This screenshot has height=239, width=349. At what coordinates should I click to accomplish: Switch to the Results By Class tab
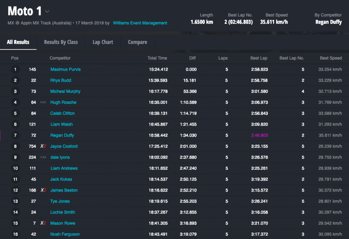[61, 42]
